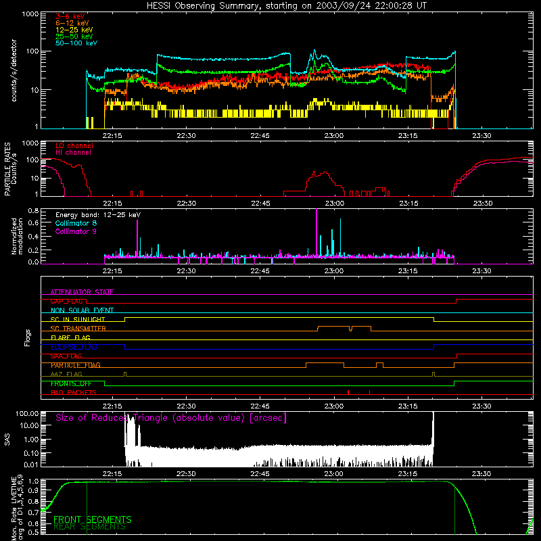Click the 23:30 tick under the particle rates plot
The height and width of the screenshot is (541, 541).
pyautogui.click(x=482, y=204)
